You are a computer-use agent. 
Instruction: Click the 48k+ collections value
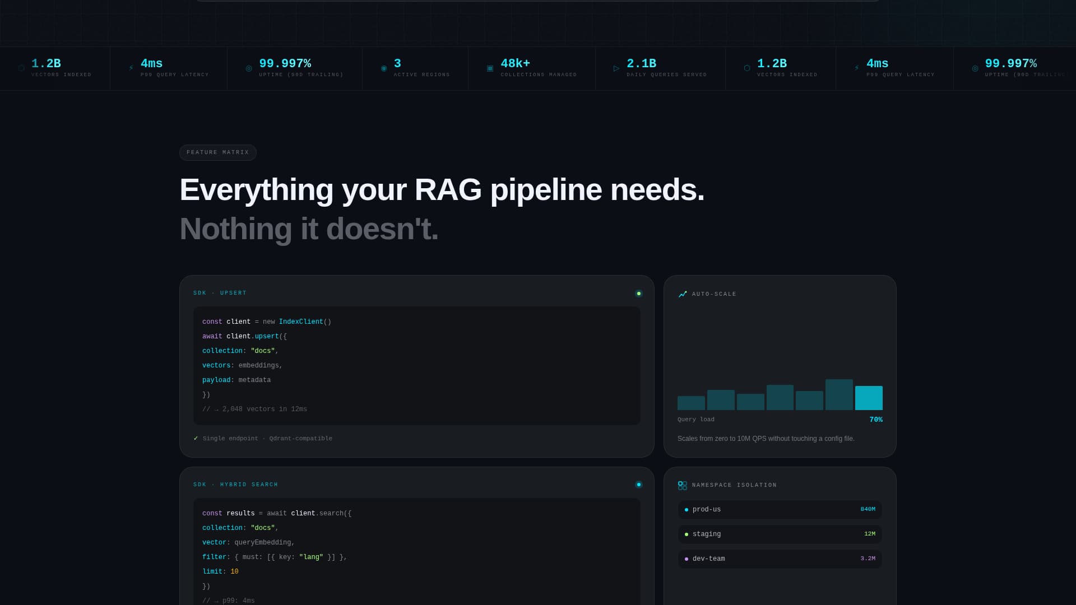click(515, 64)
